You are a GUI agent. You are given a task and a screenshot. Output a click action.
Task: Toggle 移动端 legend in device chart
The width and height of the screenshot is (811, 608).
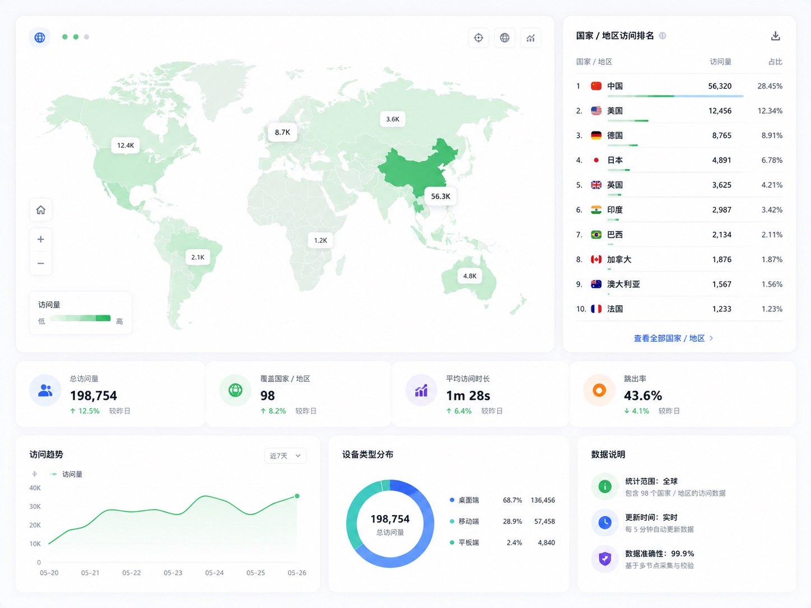(464, 521)
